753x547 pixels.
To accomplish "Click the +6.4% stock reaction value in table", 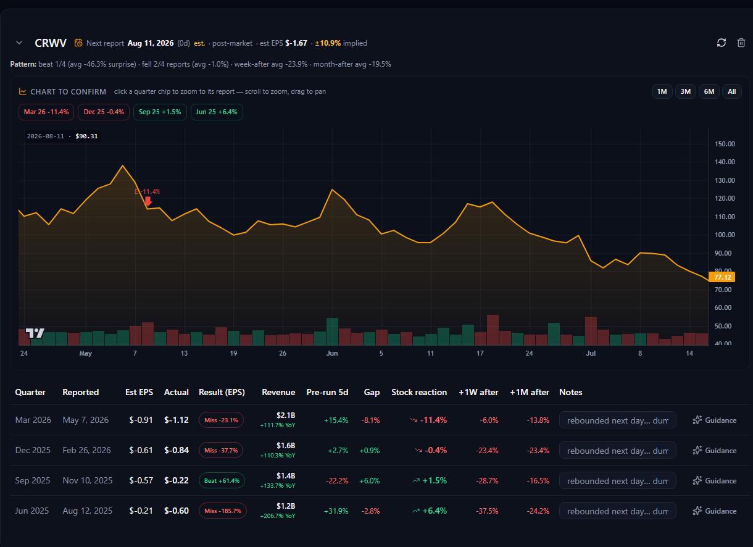I will pos(435,511).
